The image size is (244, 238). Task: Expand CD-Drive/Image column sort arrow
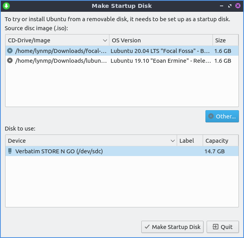[x=105, y=40]
